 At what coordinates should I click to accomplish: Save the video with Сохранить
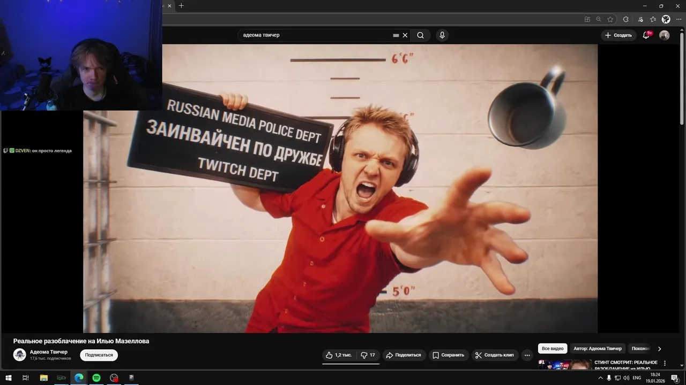(449, 355)
